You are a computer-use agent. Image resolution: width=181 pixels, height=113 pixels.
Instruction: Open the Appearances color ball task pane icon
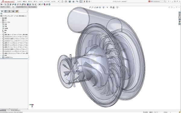click(179, 22)
